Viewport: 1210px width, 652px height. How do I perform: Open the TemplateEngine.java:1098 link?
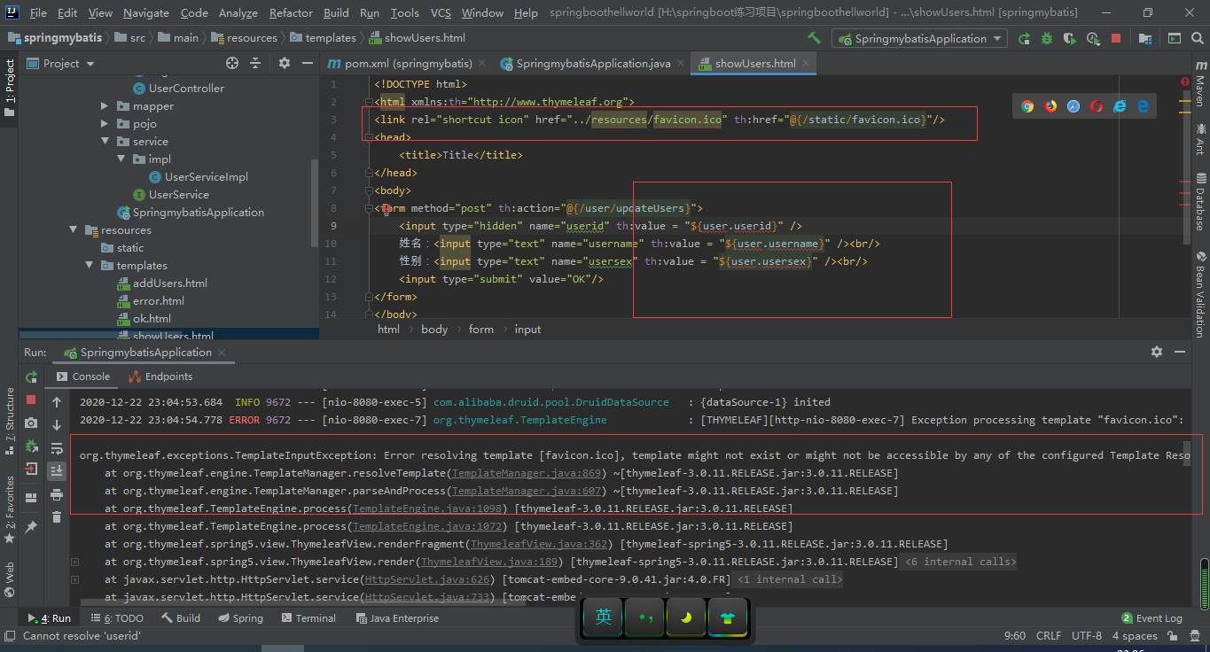[x=429, y=508]
